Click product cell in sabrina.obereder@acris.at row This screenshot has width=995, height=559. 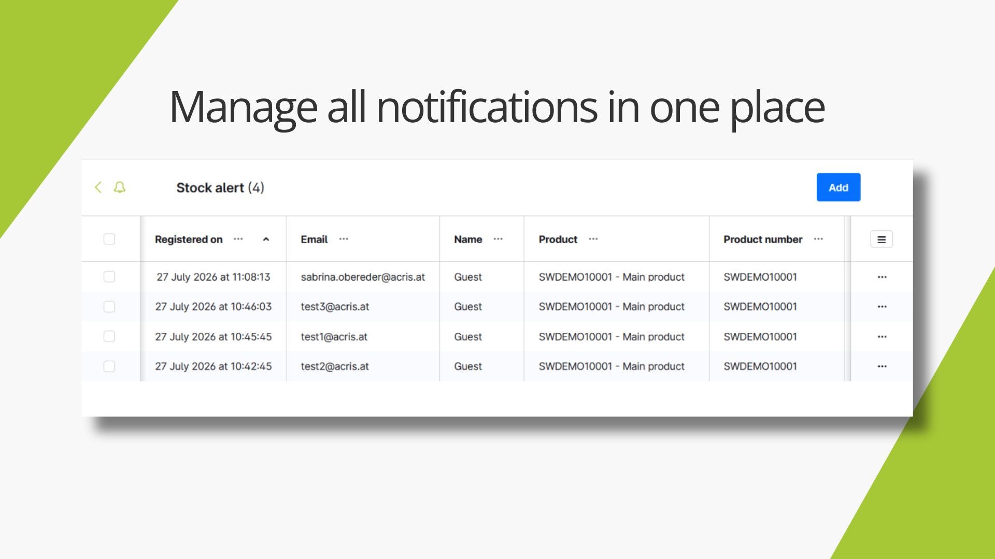pos(612,277)
